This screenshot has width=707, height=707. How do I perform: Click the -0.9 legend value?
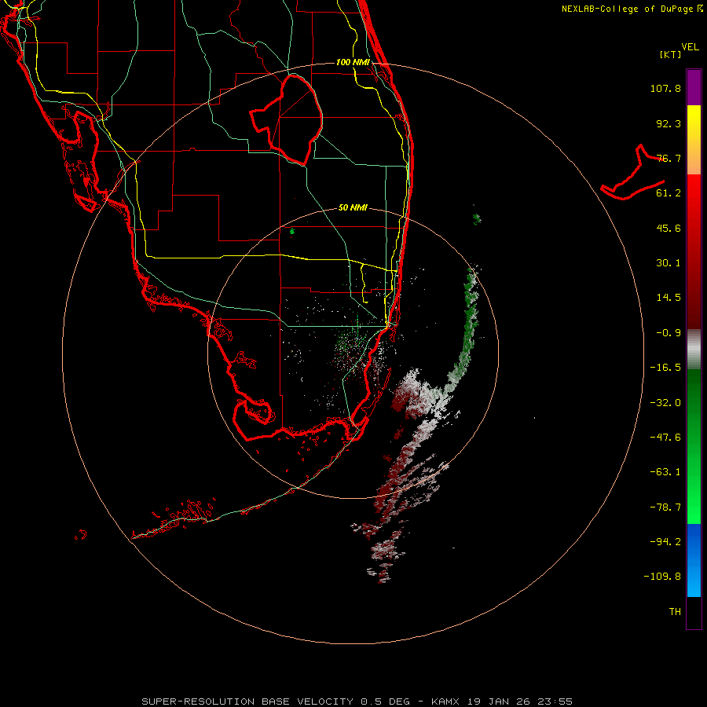669,333
